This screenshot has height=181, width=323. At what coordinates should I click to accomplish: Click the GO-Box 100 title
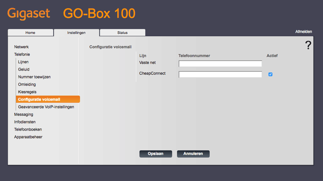tap(99, 13)
